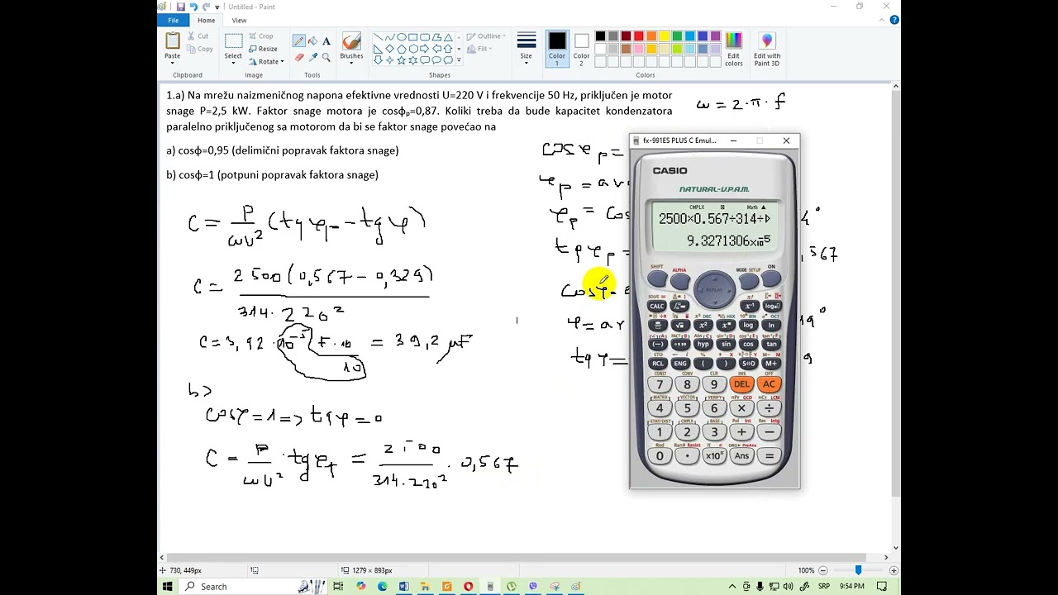The height and width of the screenshot is (595, 1058).
Task: Open the shape Outline dropdown
Action: click(x=484, y=36)
